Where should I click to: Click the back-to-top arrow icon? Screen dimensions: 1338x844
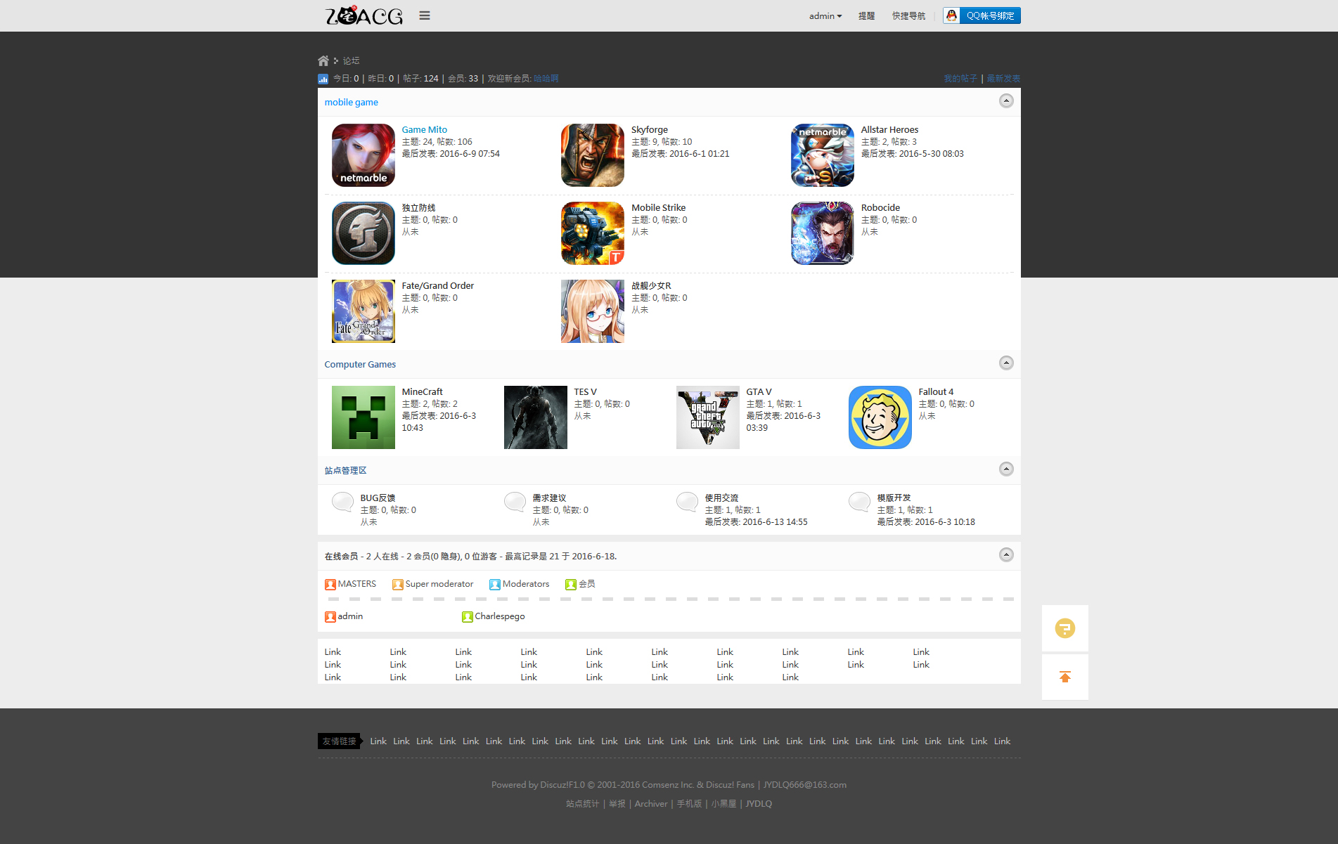point(1065,677)
